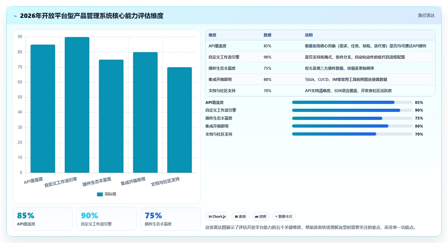Click the 80% cell in table
The height and width of the screenshot is (243, 448).
(267, 79)
